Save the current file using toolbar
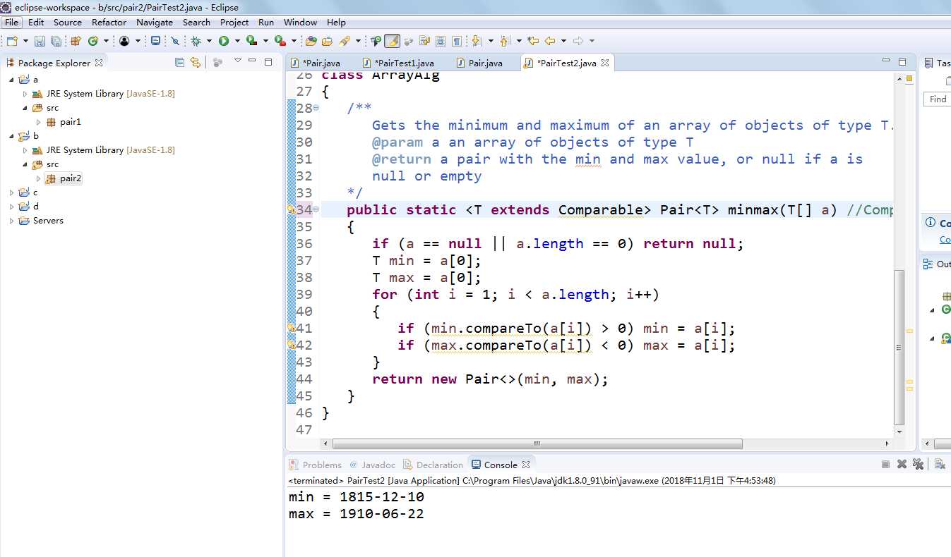Image resolution: width=951 pixels, height=557 pixels. click(40, 41)
